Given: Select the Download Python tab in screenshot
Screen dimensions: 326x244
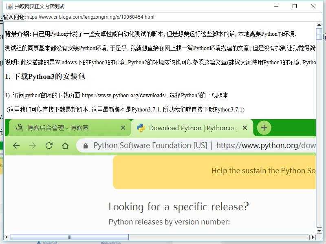Looking at the screenshot, I should point(192,128).
